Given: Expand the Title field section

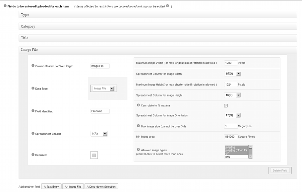Looking at the screenshot, I should click(x=158, y=38).
